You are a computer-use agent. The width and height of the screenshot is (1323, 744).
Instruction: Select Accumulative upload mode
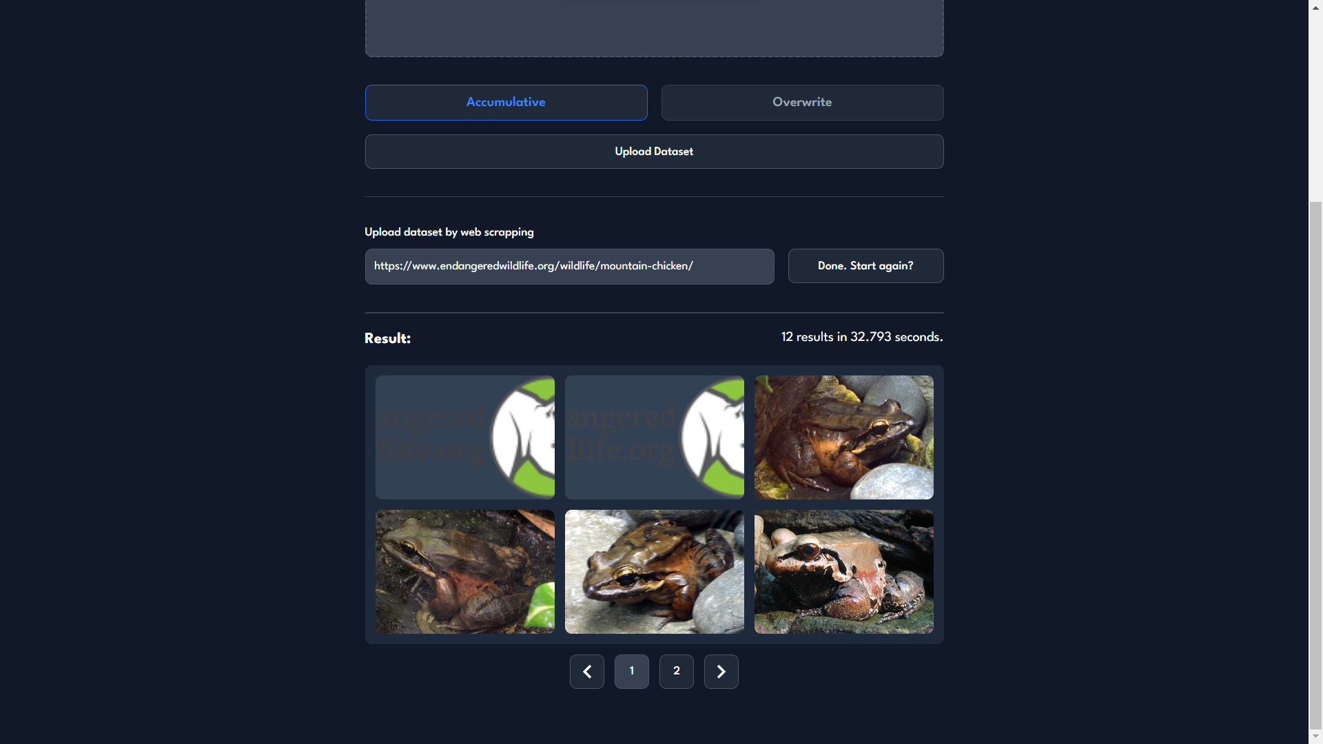(x=506, y=103)
